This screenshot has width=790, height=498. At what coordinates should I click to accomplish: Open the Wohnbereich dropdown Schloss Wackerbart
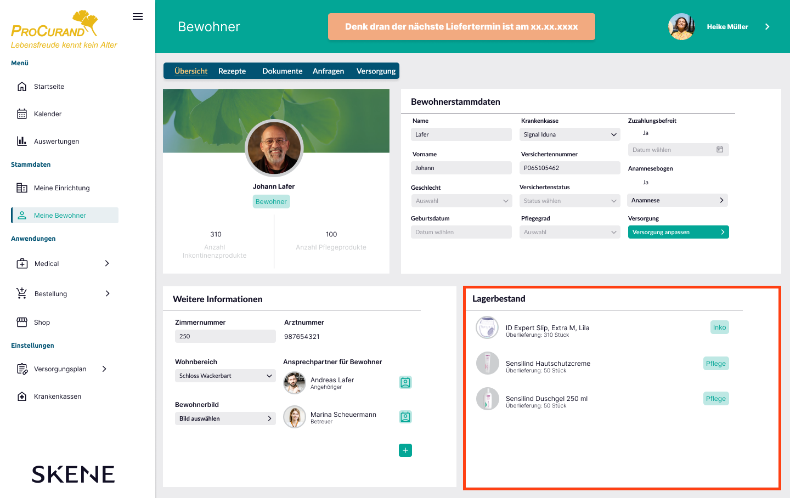pyautogui.click(x=225, y=376)
